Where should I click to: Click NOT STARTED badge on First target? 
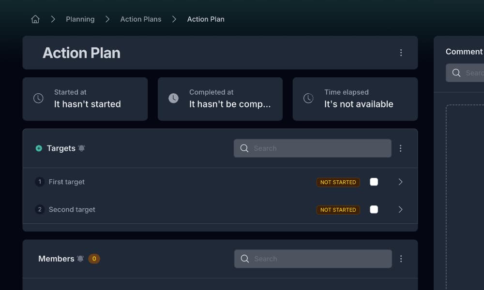coord(338,182)
